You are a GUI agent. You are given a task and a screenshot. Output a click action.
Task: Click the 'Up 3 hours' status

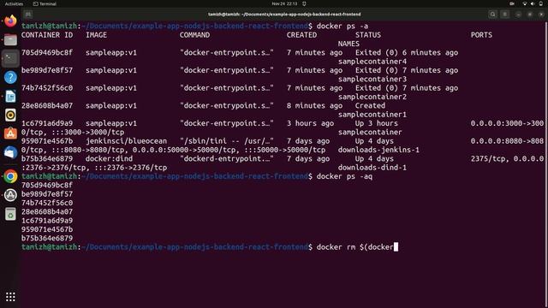(x=377, y=123)
